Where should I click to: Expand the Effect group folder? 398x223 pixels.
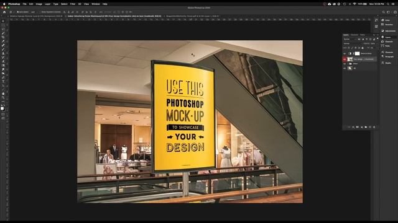348,64
